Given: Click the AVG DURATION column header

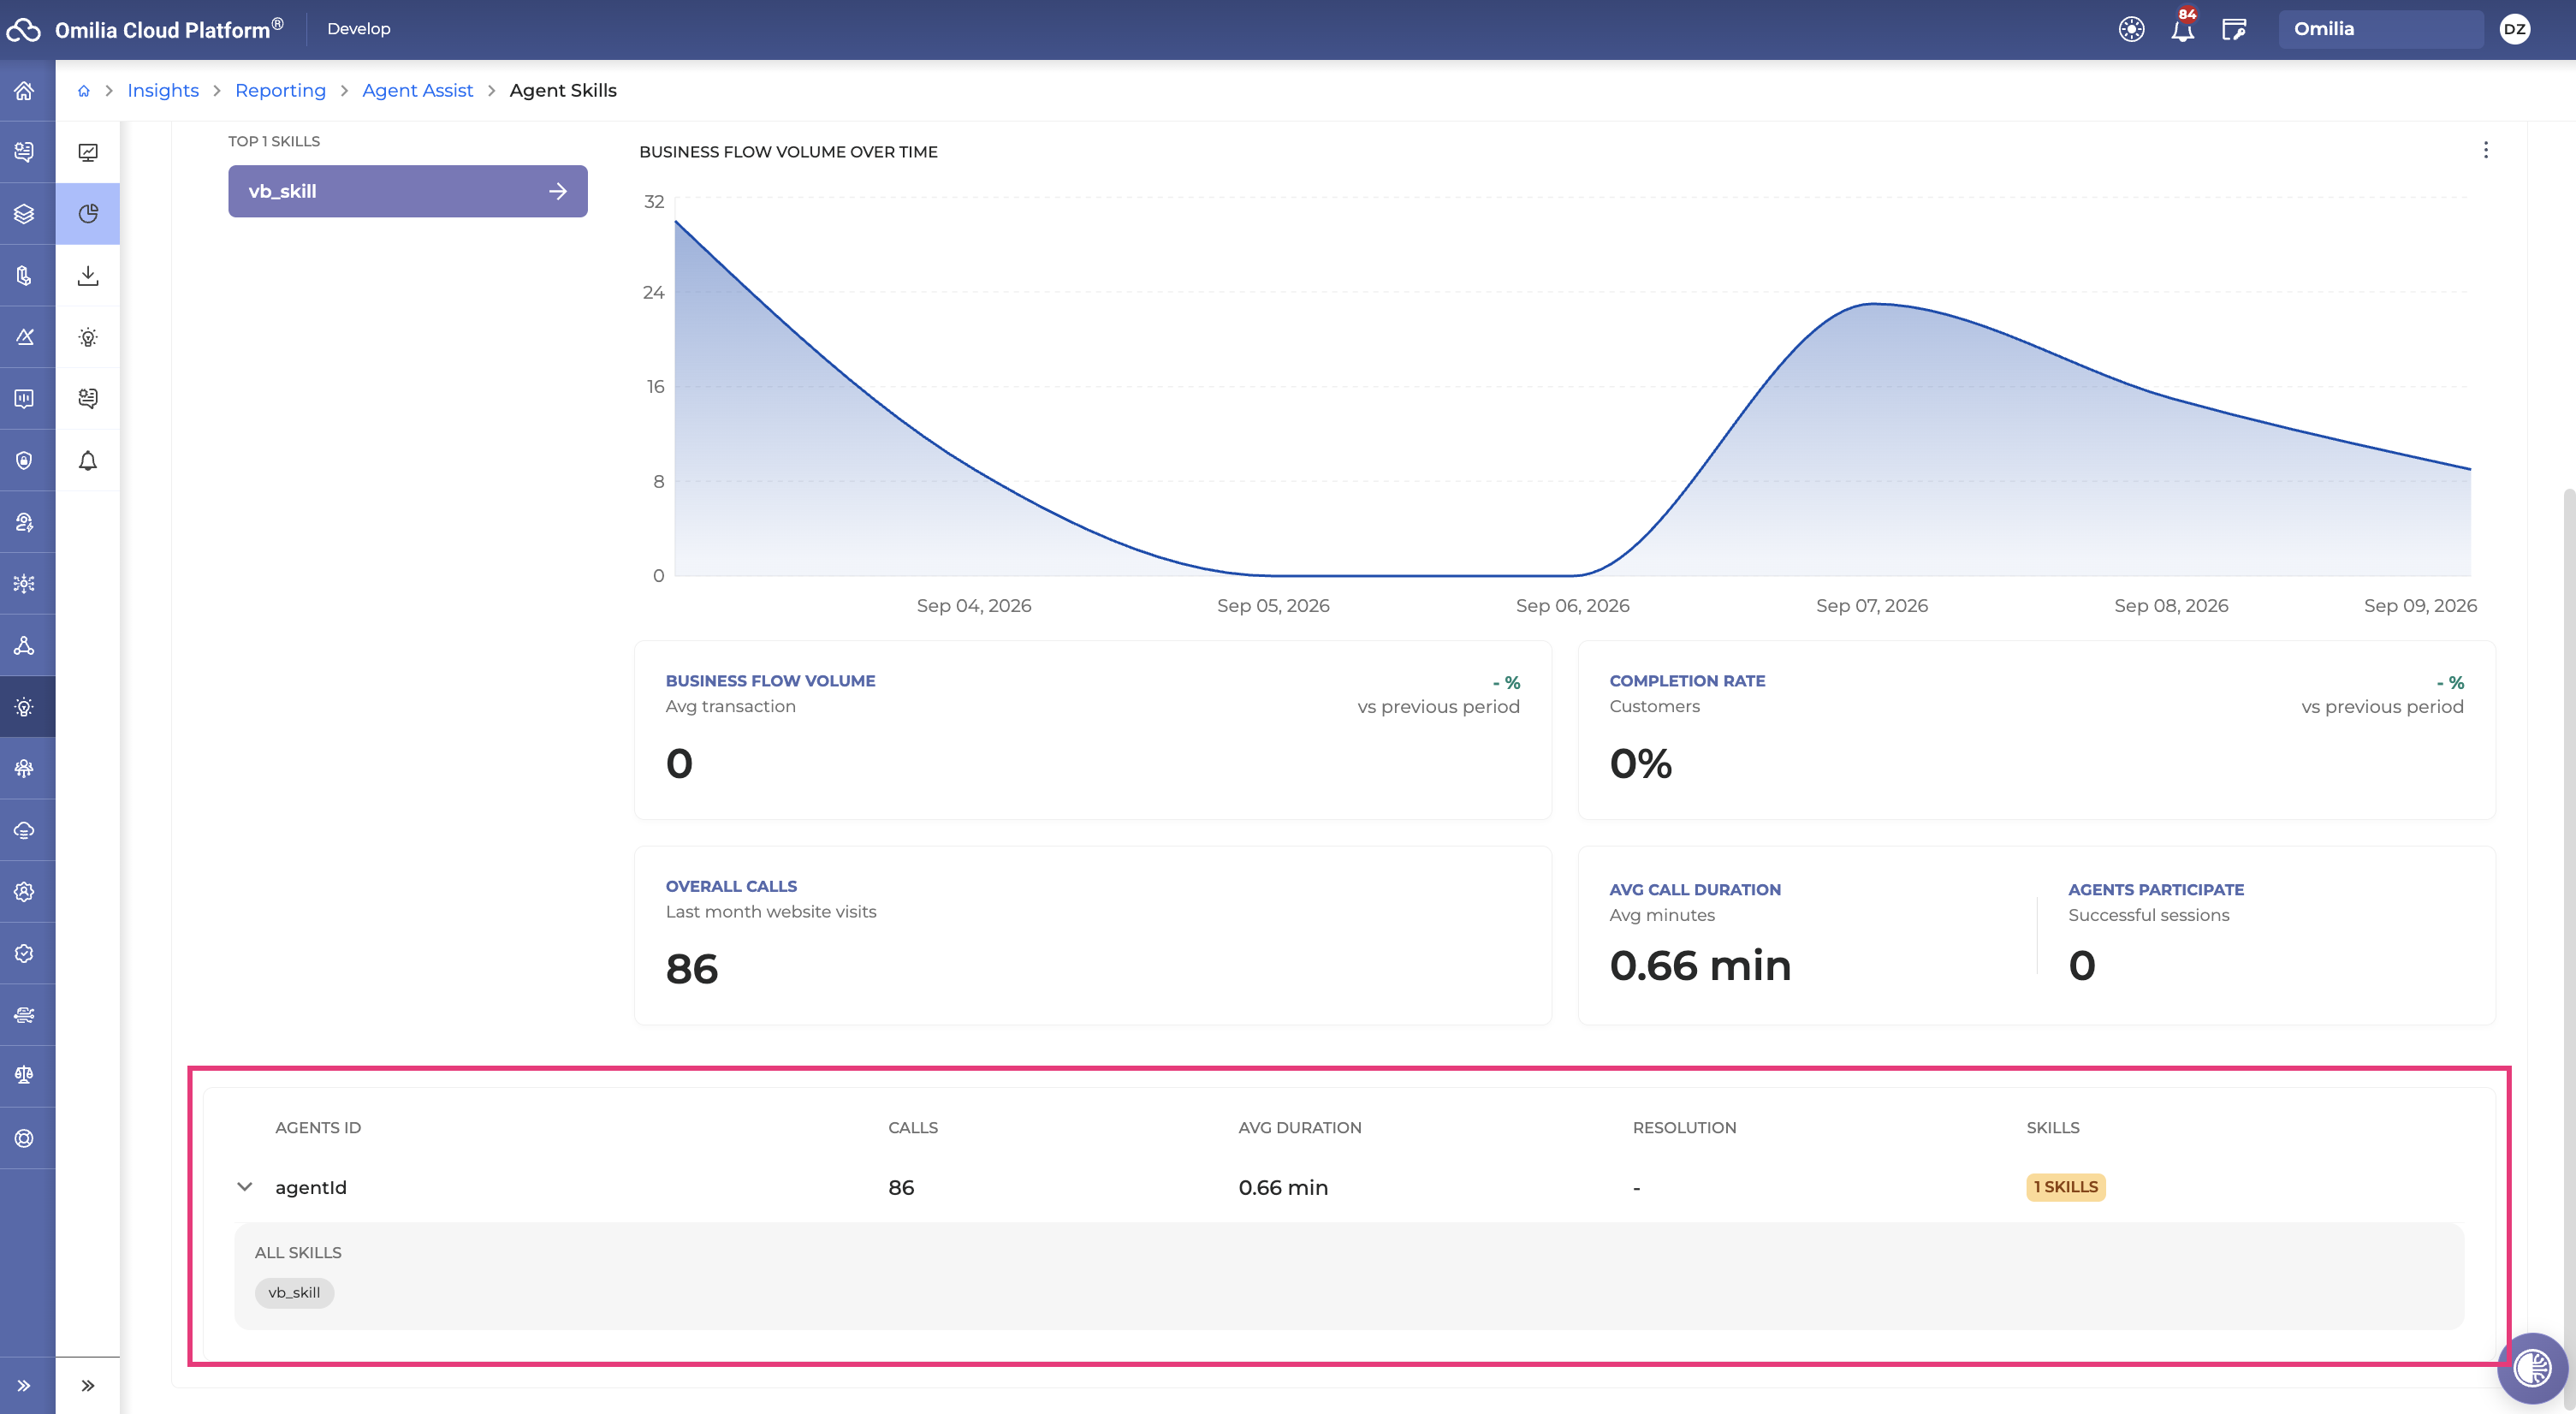Looking at the screenshot, I should (1299, 1127).
